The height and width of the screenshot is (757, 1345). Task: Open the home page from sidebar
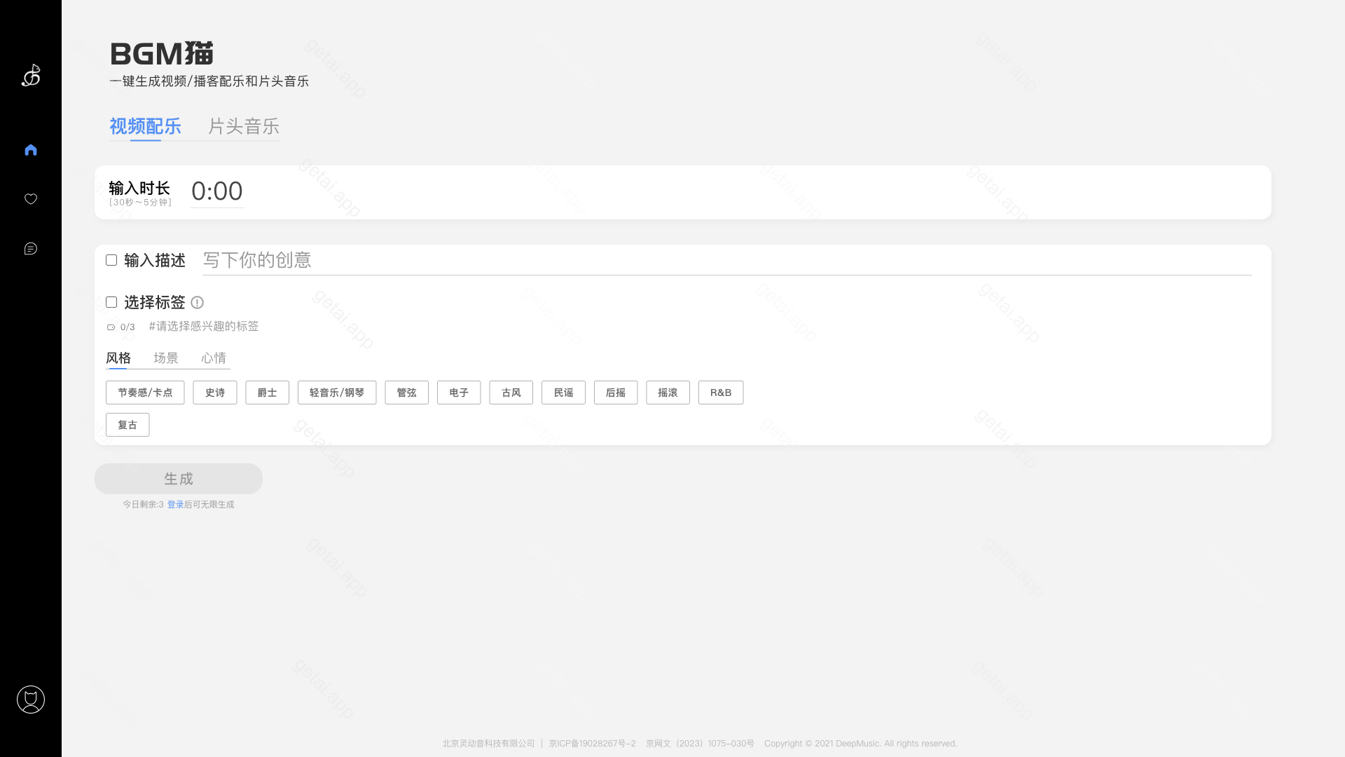31,150
